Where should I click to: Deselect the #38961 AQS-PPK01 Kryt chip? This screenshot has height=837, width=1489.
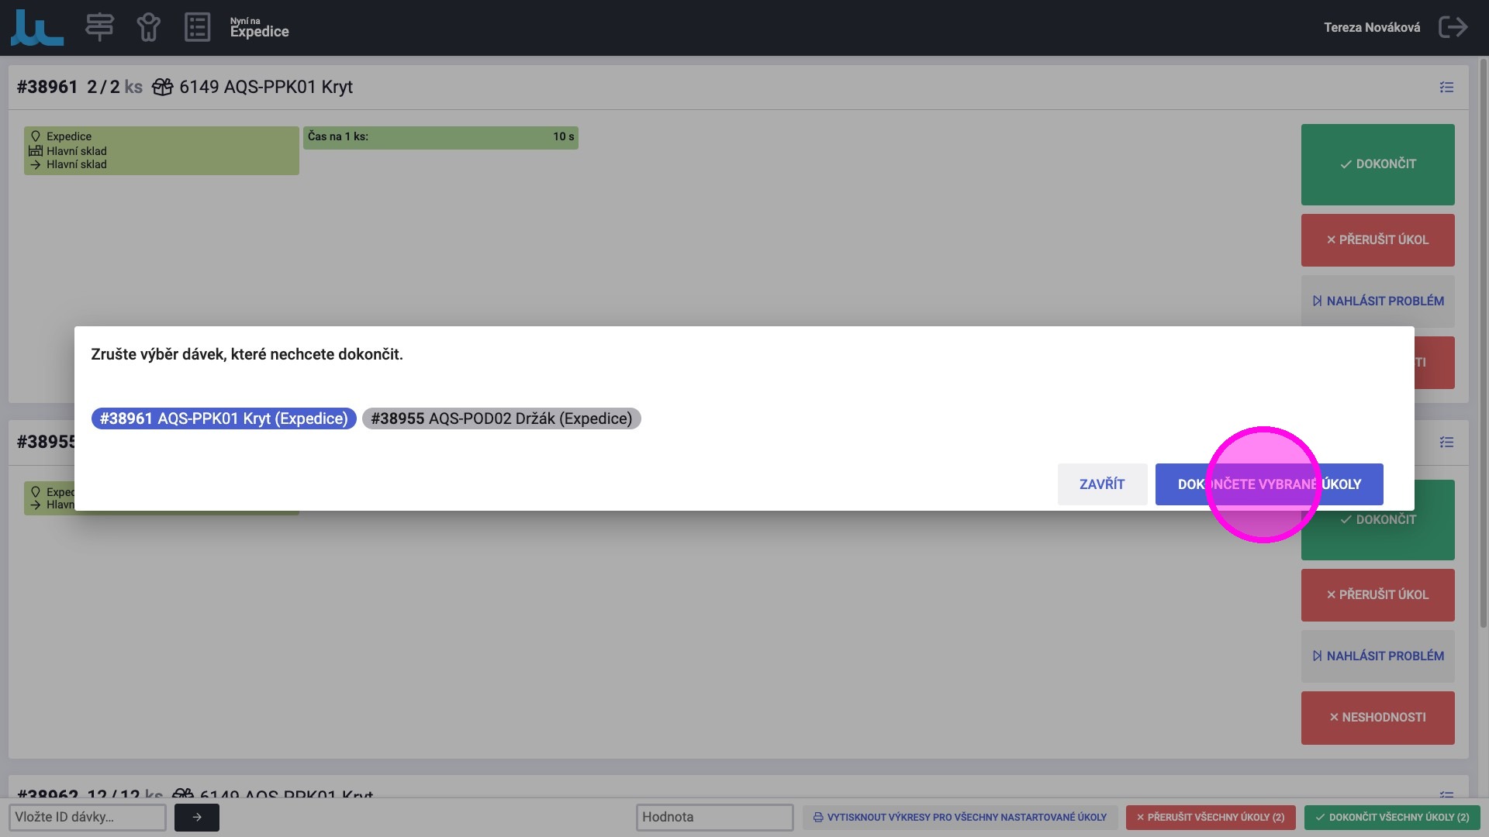(223, 418)
